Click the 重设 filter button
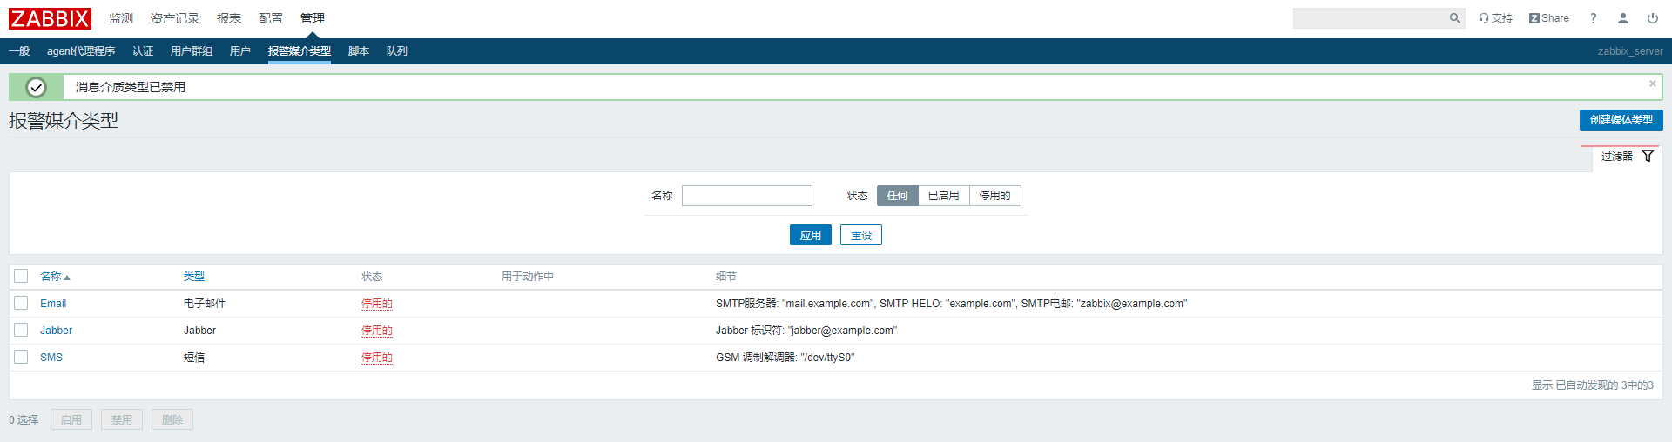This screenshot has height=442, width=1672. click(861, 235)
